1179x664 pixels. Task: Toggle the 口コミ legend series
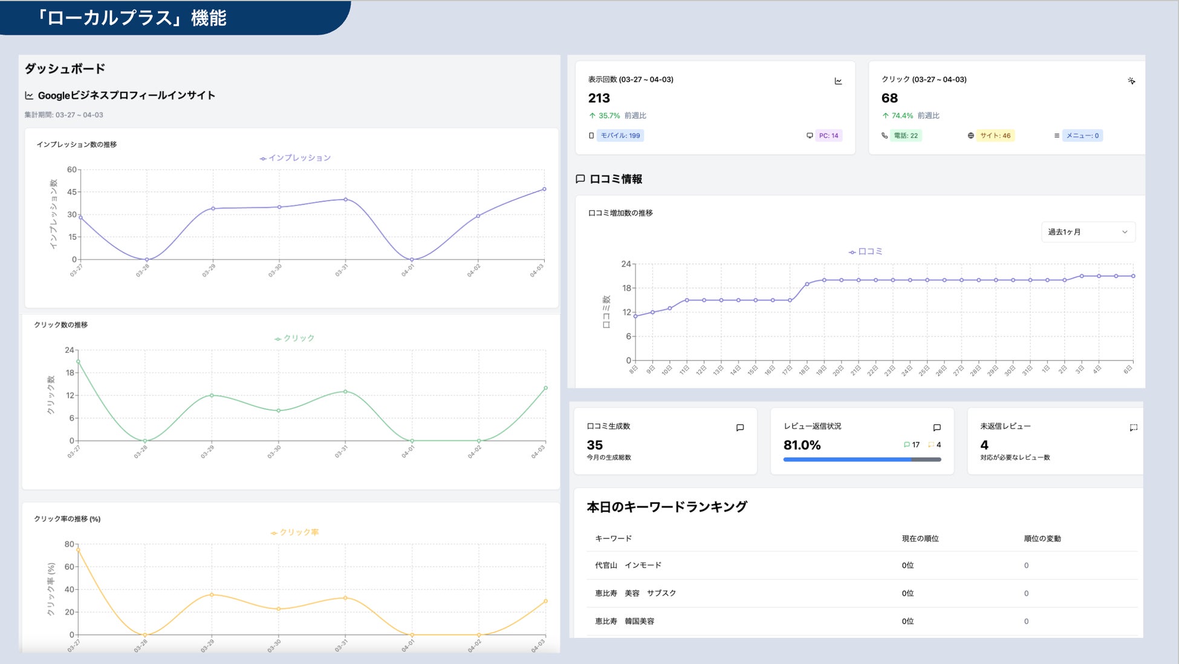pyautogui.click(x=865, y=251)
